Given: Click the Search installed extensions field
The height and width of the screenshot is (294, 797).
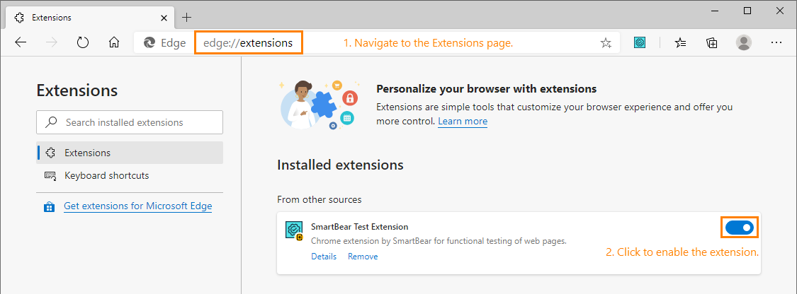Looking at the screenshot, I should pos(130,122).
